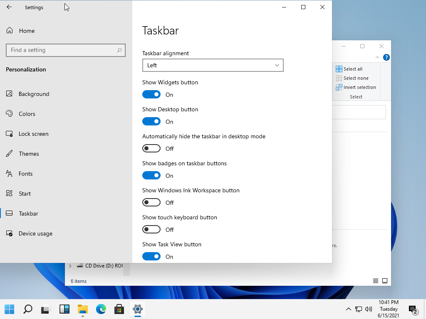Show hidden system tray icons
The width and height of the screenshot is (426, 319).
tap(349, 309)
